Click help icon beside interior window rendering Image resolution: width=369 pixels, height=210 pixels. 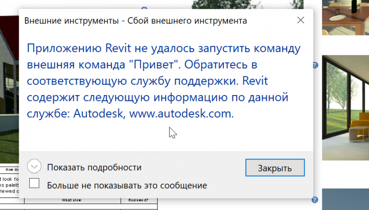tap(315, 65)
